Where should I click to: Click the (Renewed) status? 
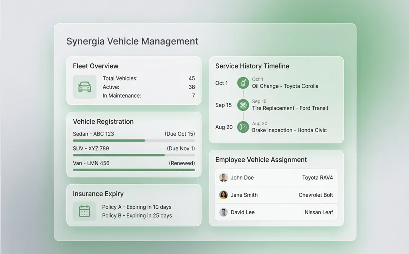(x=182, y=163)
